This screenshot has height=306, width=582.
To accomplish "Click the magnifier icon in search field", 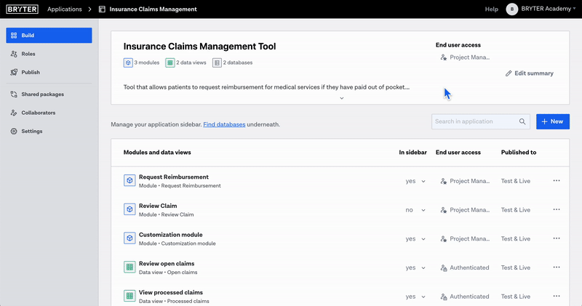I will (x=522, y=122).
